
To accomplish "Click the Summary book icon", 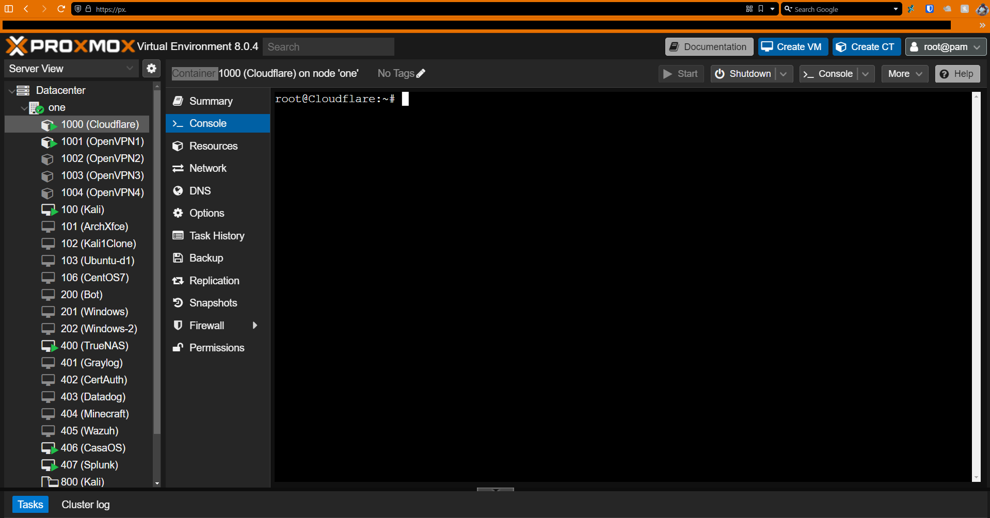I will (178, 101).
